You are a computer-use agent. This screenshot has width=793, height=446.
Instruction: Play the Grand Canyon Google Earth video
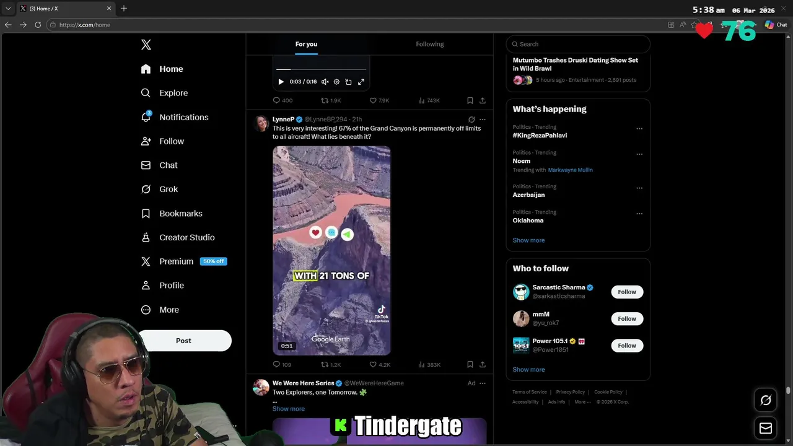coord(331,250)
